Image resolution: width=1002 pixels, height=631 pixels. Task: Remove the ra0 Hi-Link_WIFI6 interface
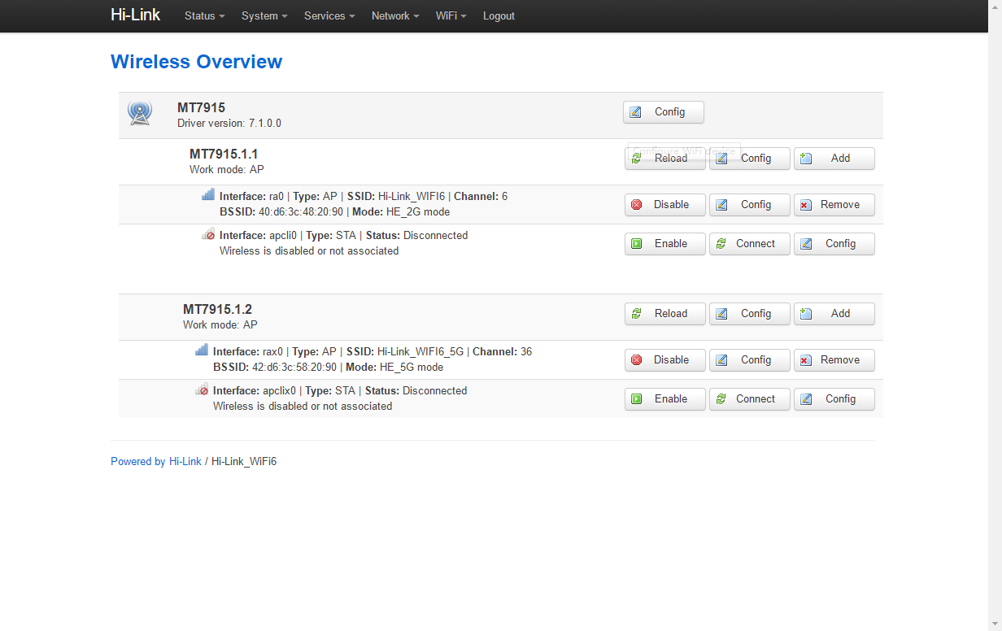pyautogui.click(x=834, y=205)
